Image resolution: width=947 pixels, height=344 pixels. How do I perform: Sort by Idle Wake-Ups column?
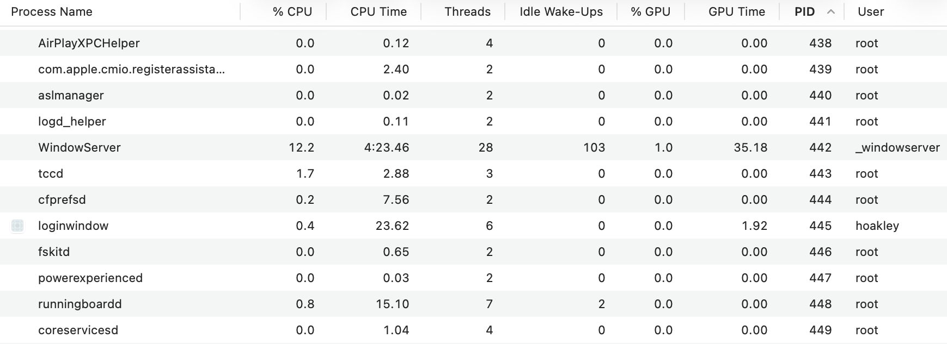pos(561,12)
